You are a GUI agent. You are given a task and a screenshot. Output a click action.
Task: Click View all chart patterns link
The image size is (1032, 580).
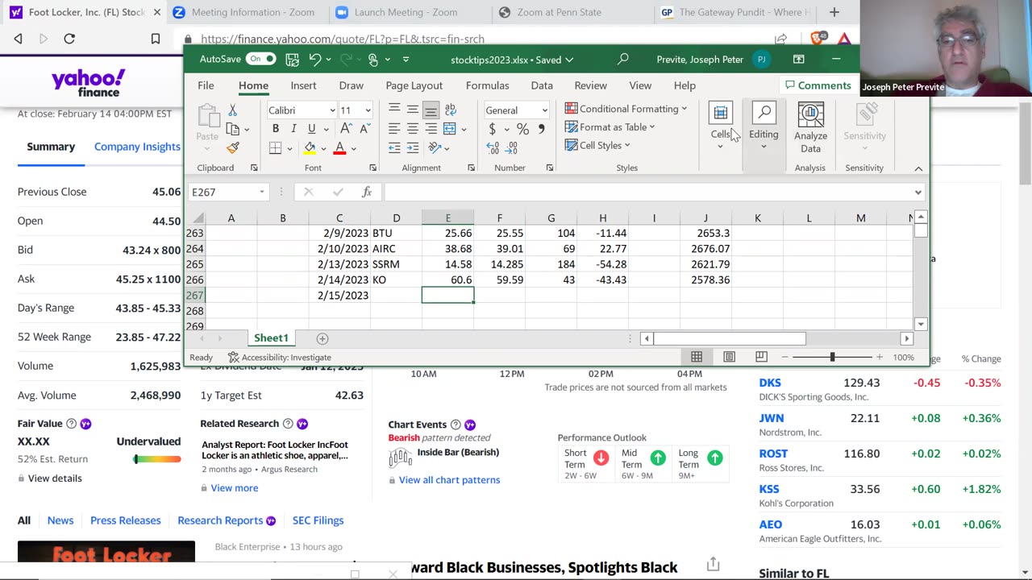[x=449, y=480]
